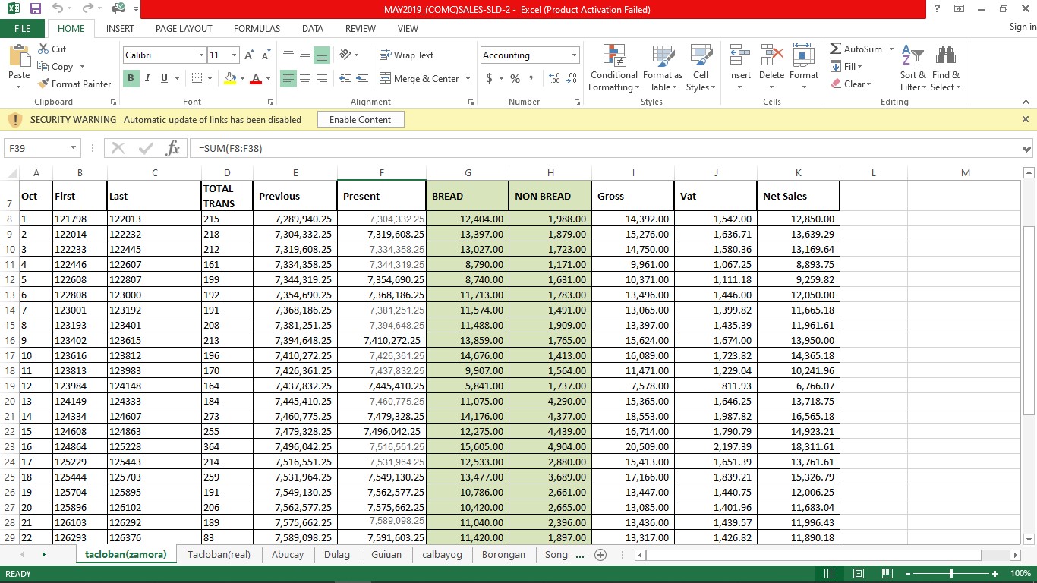Screen dimensions: 1037x583
Task: Click the AutoSum icon
Action: pos(836,49)
